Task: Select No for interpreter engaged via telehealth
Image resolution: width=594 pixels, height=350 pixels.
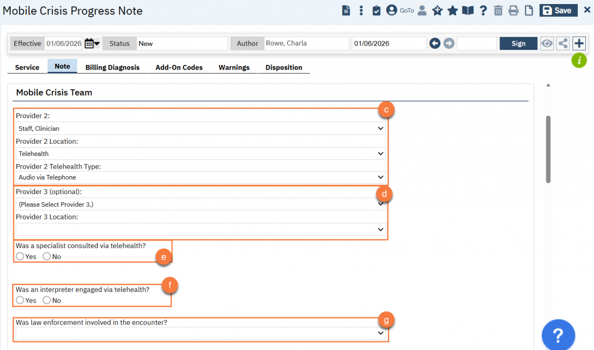Action: (47, 300)
